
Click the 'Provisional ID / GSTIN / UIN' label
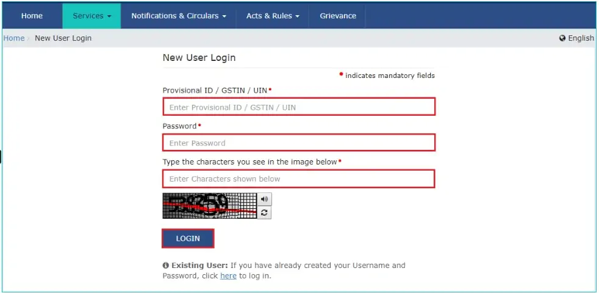[x=215, y=90]
